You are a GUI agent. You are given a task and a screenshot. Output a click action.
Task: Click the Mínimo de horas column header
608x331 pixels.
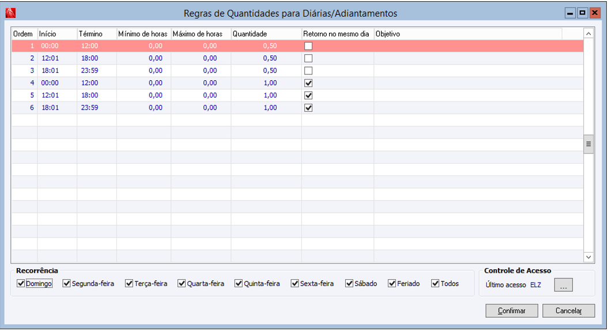click(143, 34)
